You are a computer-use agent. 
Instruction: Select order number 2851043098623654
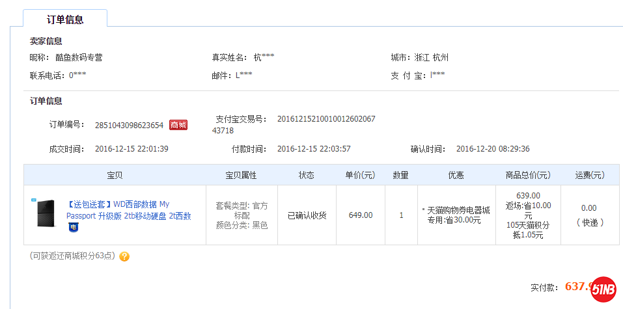[129, 126]
